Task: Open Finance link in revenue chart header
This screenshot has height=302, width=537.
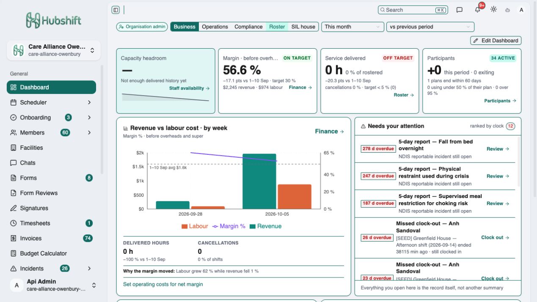Action: click(329, 132)
